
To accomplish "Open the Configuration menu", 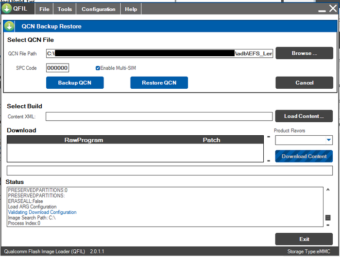I will 99,9.
